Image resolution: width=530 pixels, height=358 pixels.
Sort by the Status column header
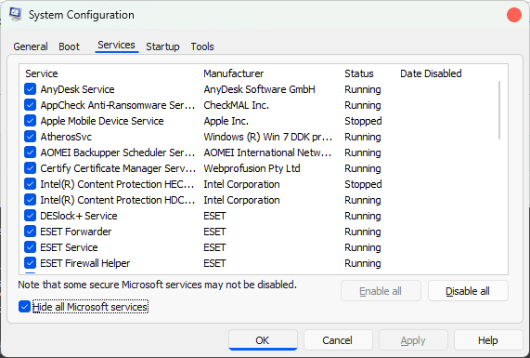coord(359,73)
